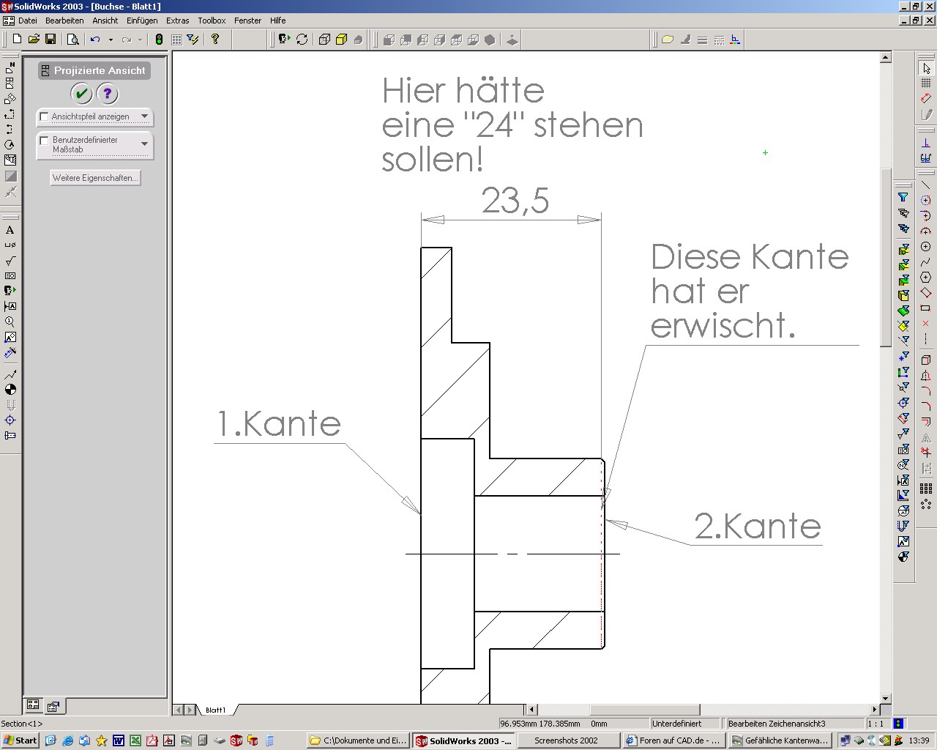Image resolution: width=937 pixels, height=750 pixels.
Task: Click the Select arrow cursor tool
Action: 926,68
